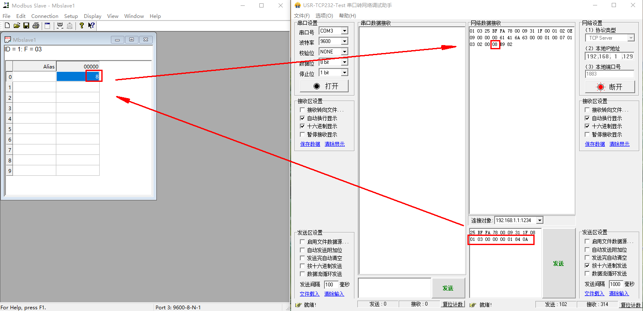The height and width of the screenshot is (311, 643).
Task: Uncheck 按十六进制发送 in network send settings
Action: (x=588, y=265)
